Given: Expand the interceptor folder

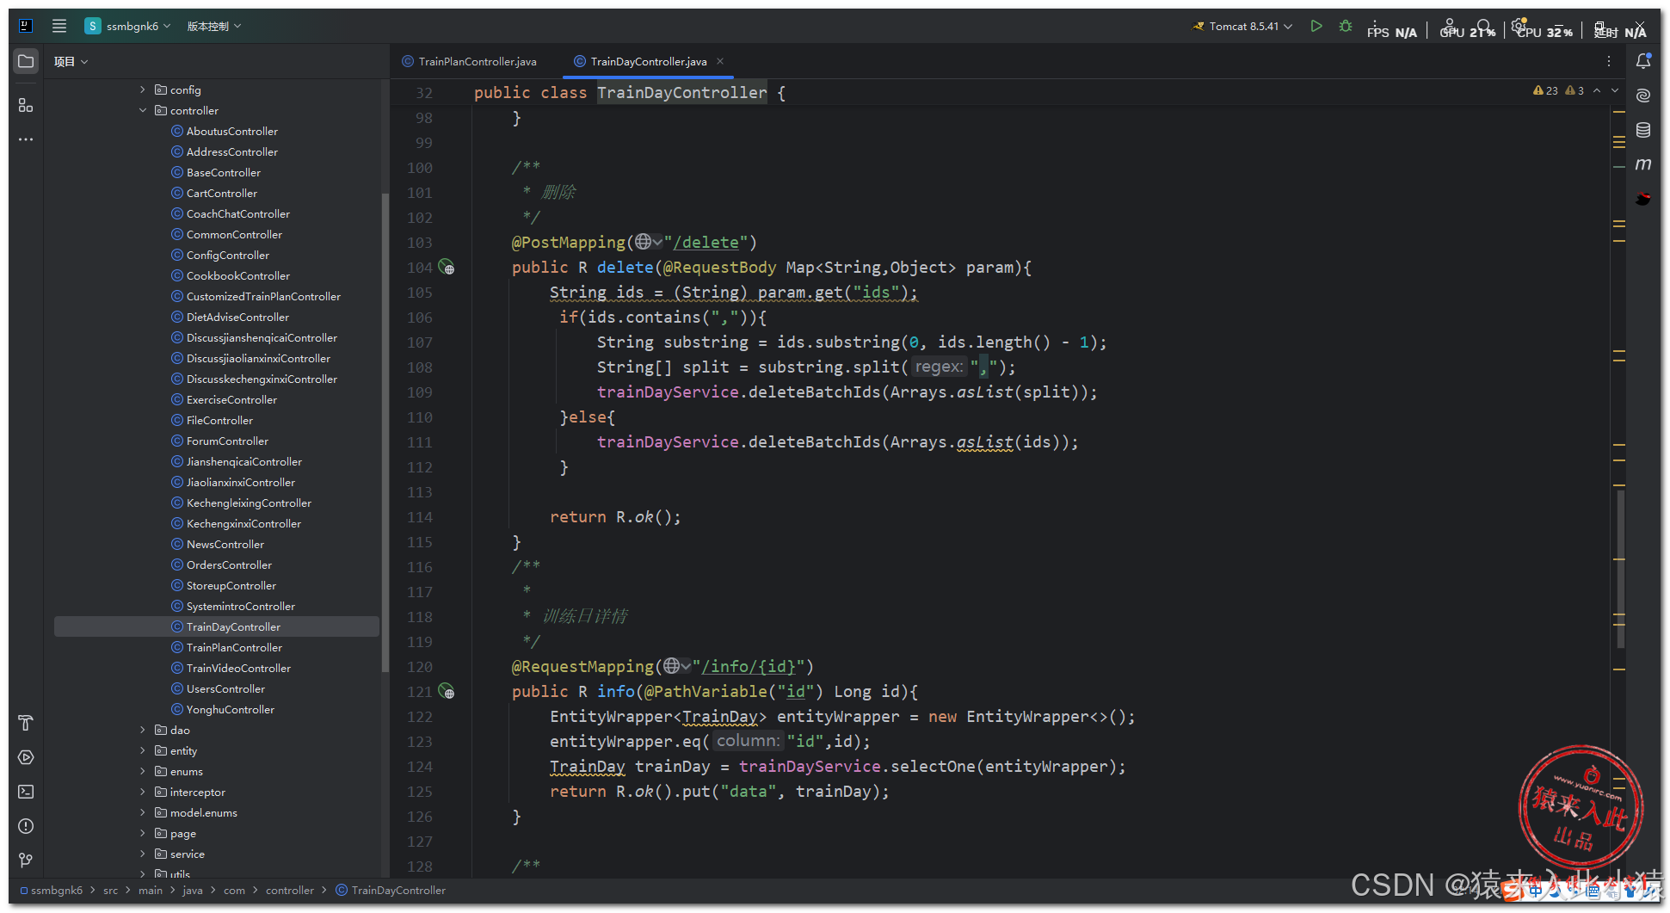Looking at the screenshot, I should (x=143, y=792).
